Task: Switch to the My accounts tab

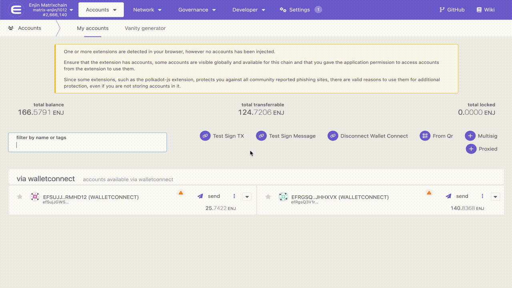Action: pyautogui.click(x=92, y=28)
